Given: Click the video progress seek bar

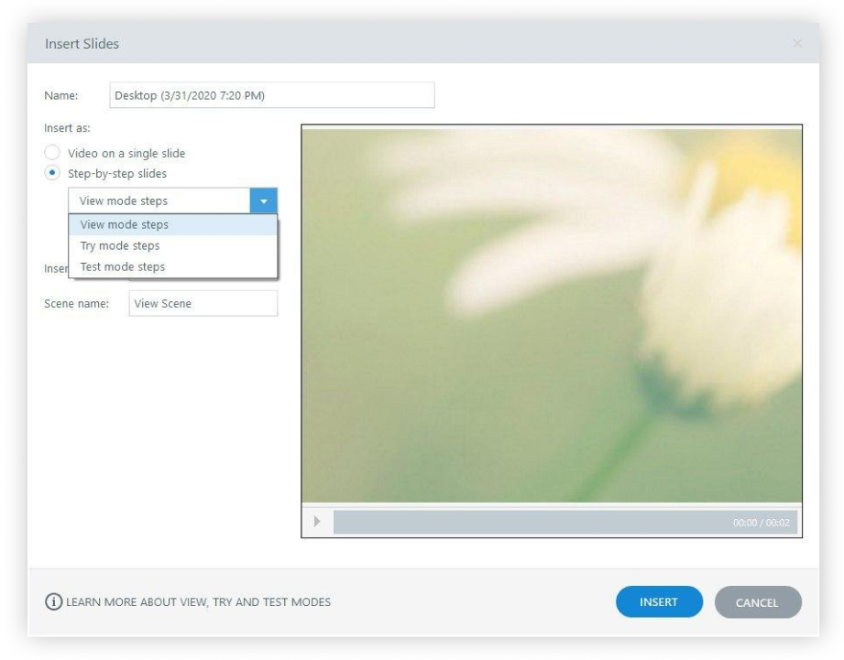Looking at the screenshot, I should tap(565, 522).
